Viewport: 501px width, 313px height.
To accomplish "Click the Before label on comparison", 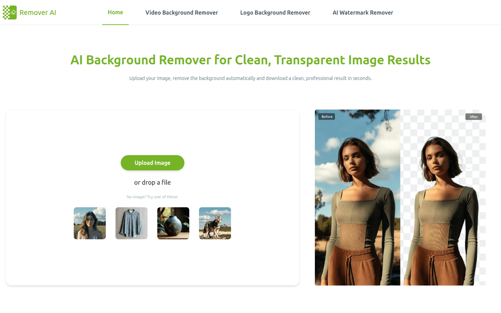I will pos(327,117).
